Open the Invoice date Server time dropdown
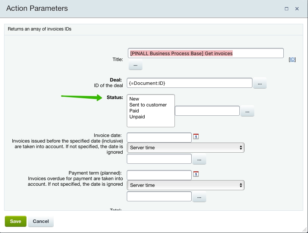The height and width of the screenshot is (233, 308). pos(186,148)
